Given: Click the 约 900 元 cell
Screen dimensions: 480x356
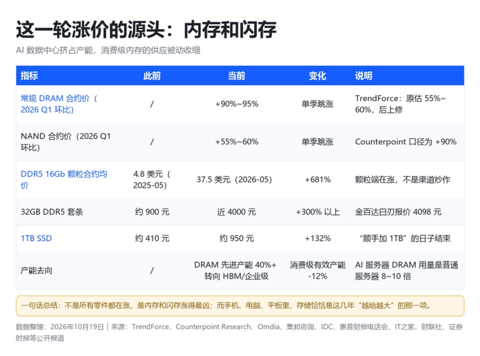Looking at the screenshot, I should [x=152, y=212].
